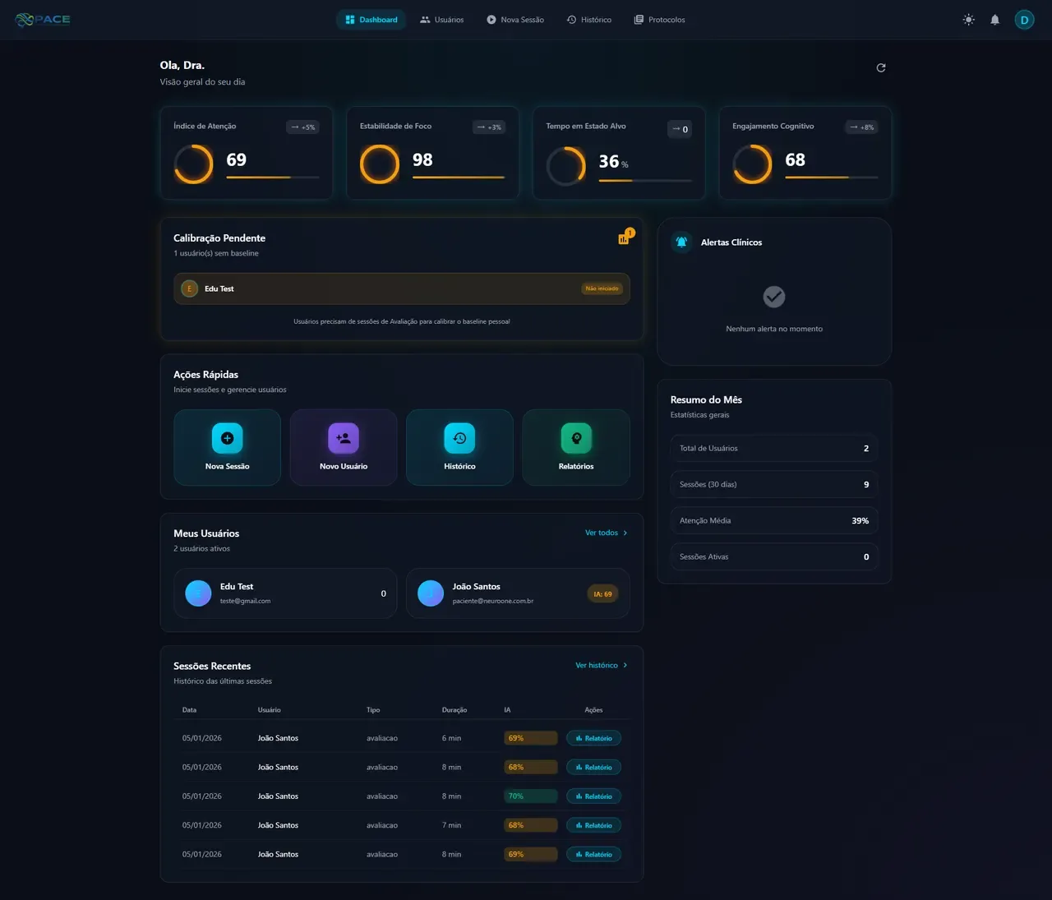Open Relatório for the 7 min session

(x=593, y=825)
